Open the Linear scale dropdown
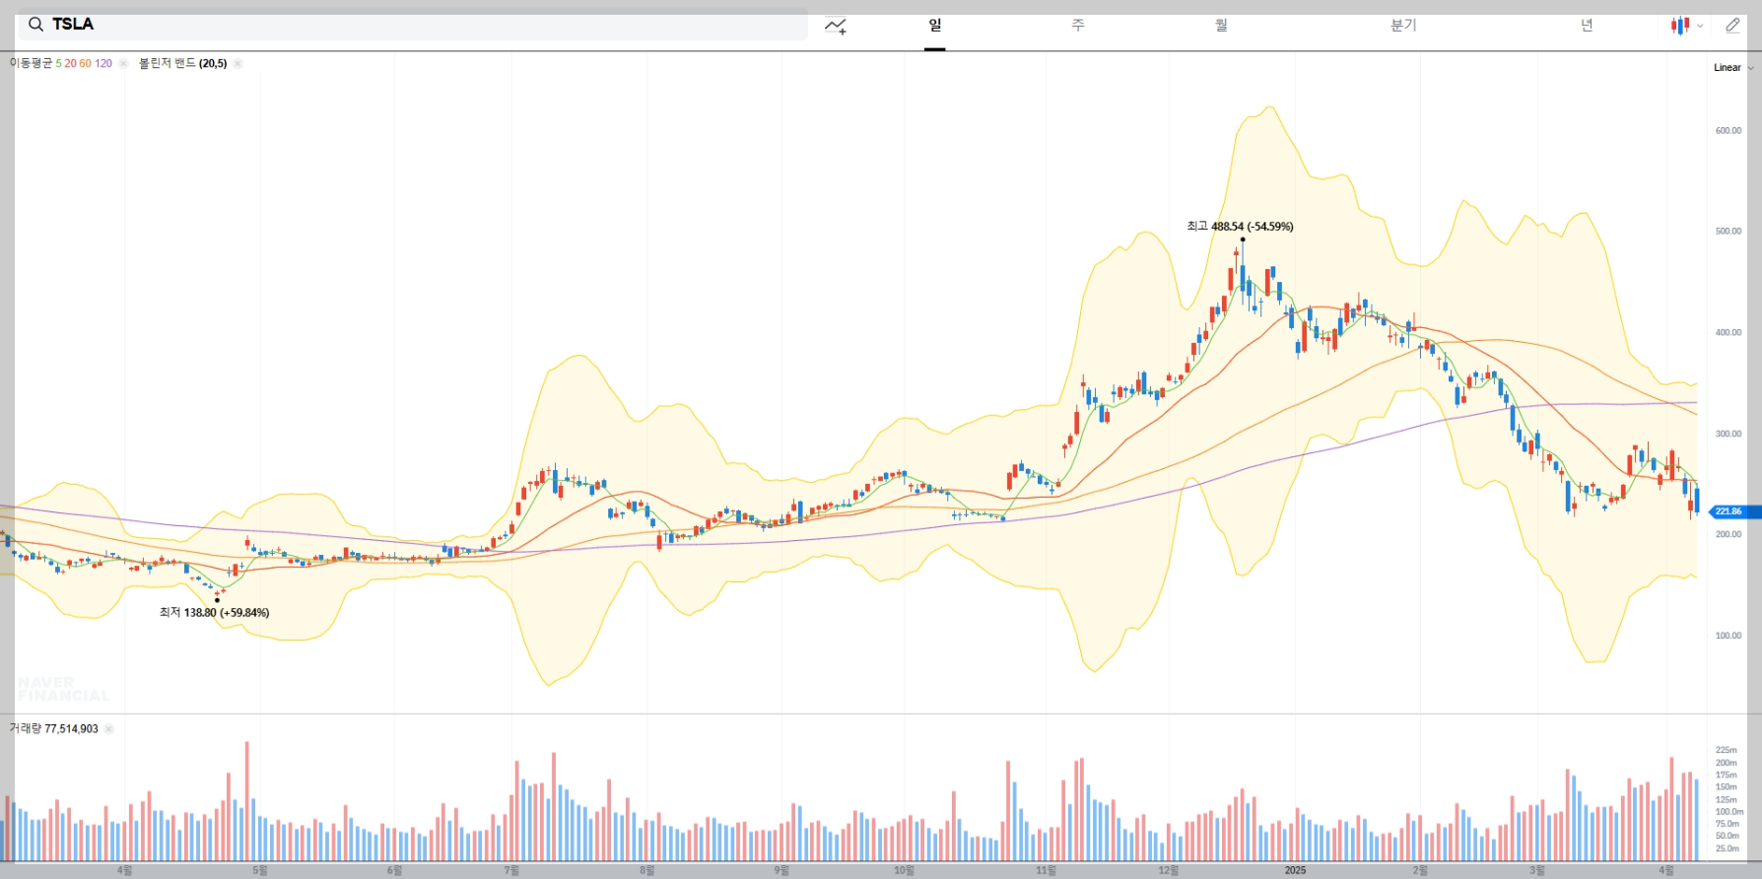 (1733, 68)
